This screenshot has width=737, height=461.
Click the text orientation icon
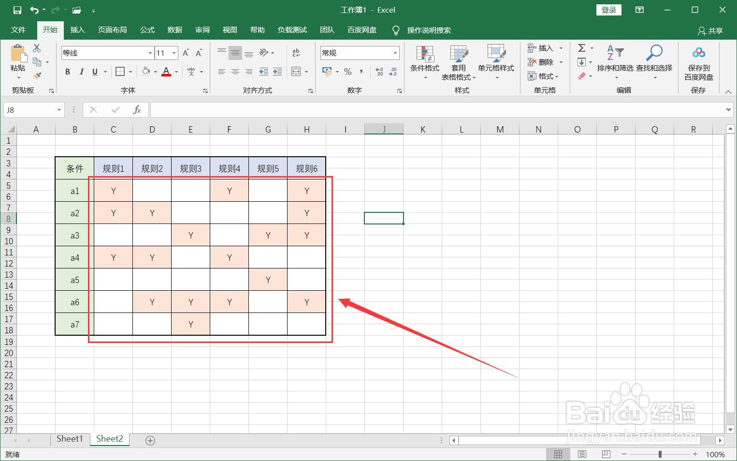[x=264, y=53]
